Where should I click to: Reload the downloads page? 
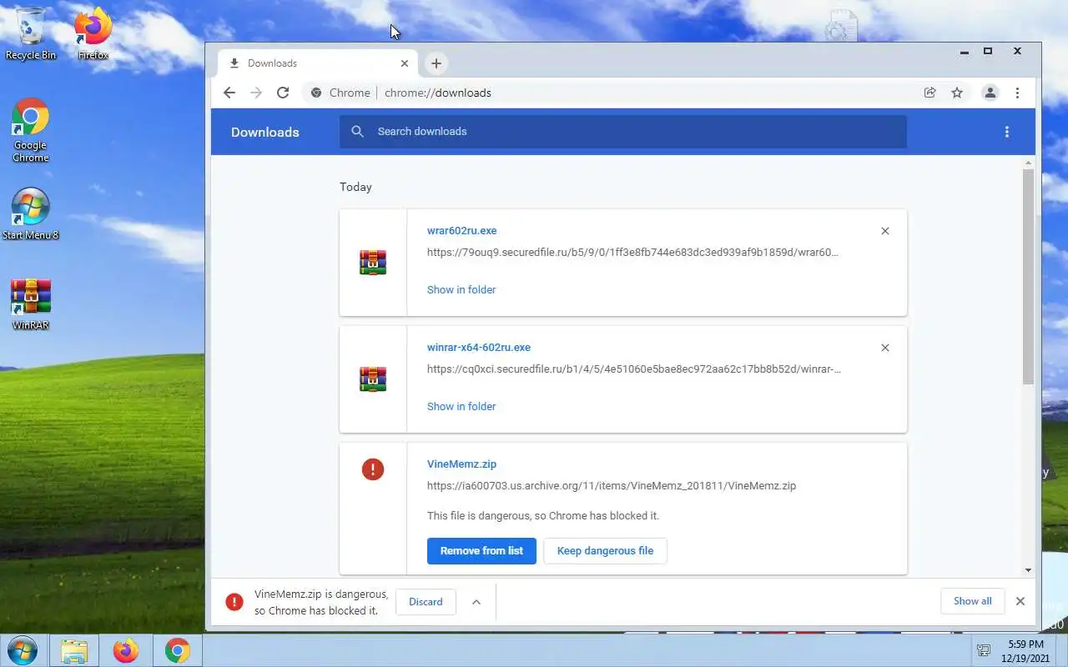[283, 93]
